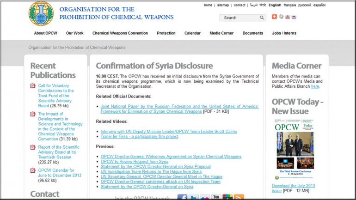Switch language to français

coord(290,6)
